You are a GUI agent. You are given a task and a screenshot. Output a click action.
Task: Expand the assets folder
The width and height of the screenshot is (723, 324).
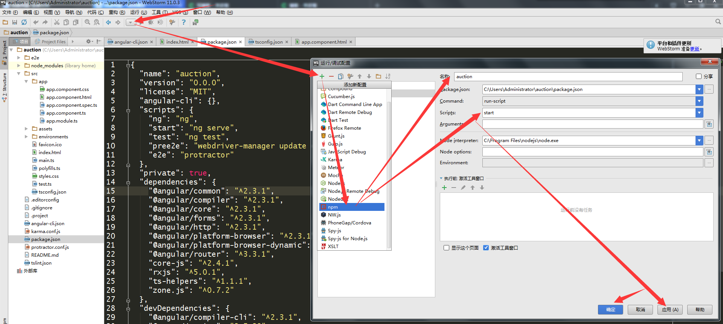point(26,129)
